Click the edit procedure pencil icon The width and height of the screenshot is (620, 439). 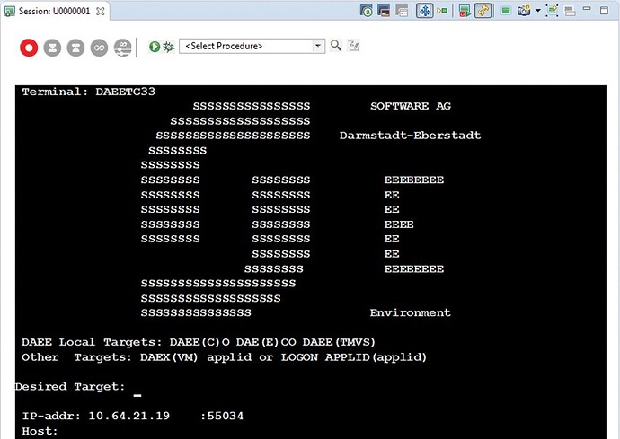pyautogui.click(x=353, y=46)
